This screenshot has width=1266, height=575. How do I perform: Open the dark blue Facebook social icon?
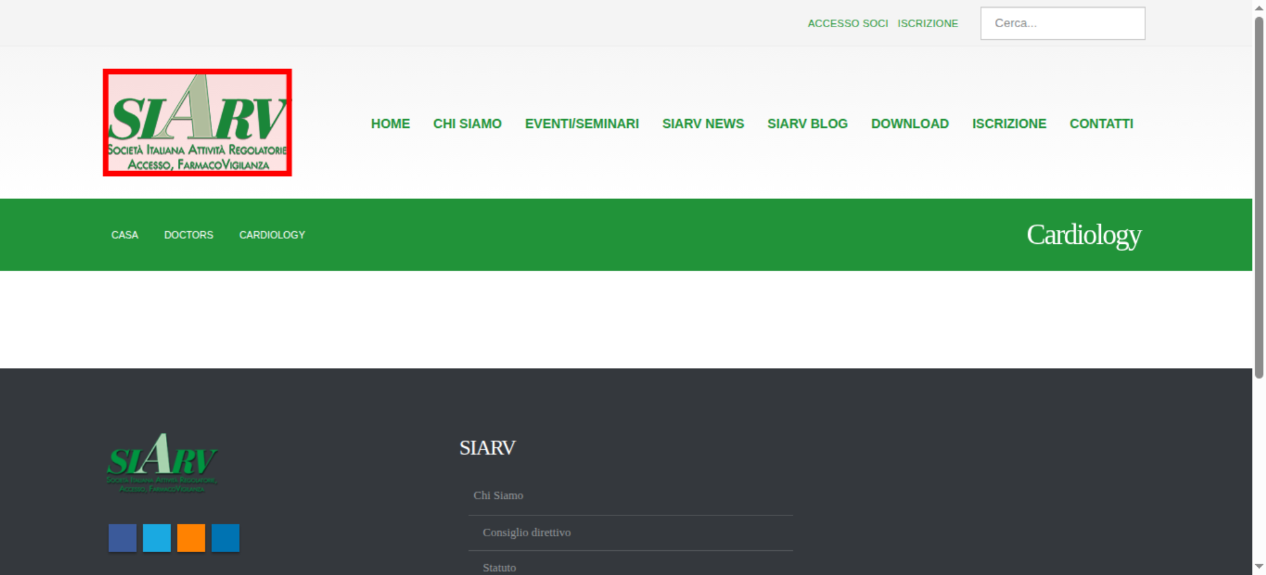[x=122, y=538]
